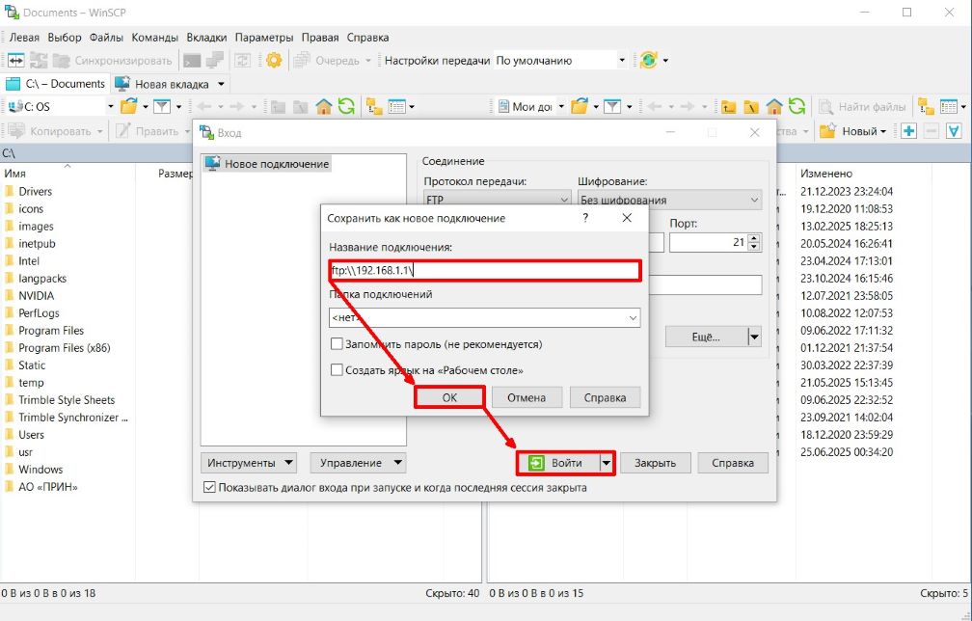This screenshot has width=972, height=621.
Task: Click the right panel root directory folder icon
Action: [750, 107]
